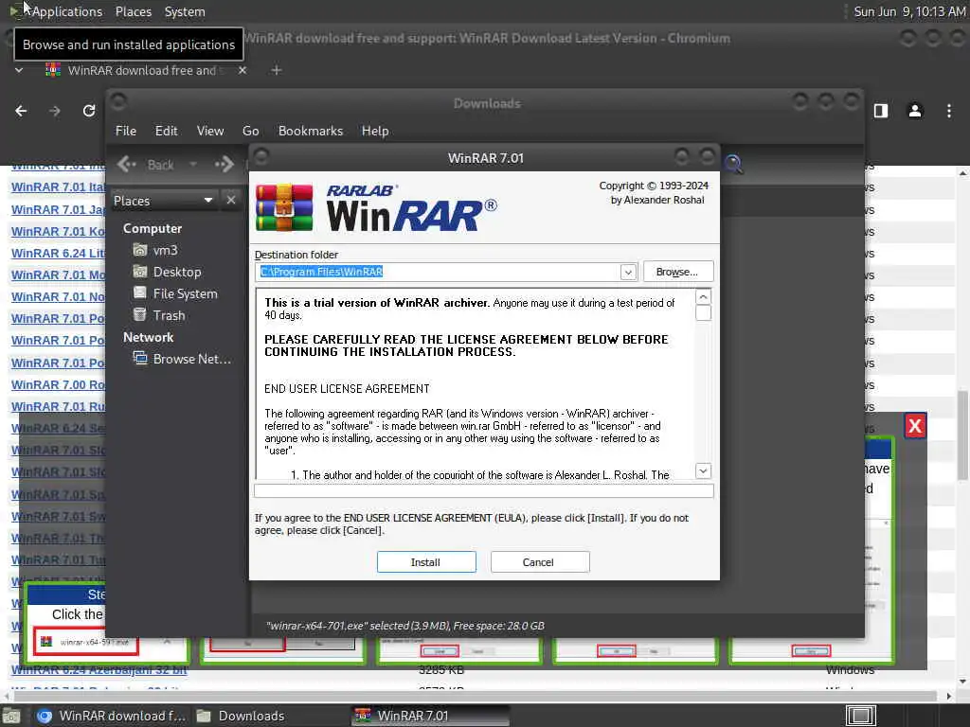Close the Places sidebar panel
The width and height of the screenshot is (970, 727).
point(231,200)
